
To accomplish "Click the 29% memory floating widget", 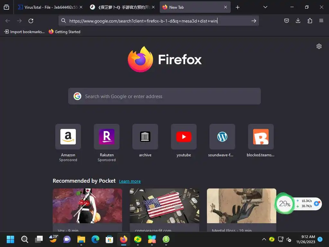I will click(x=285, y=204).
